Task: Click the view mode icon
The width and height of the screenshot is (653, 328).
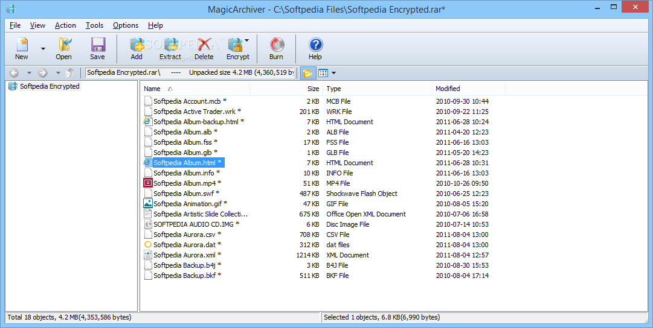Action: [323, 73]
